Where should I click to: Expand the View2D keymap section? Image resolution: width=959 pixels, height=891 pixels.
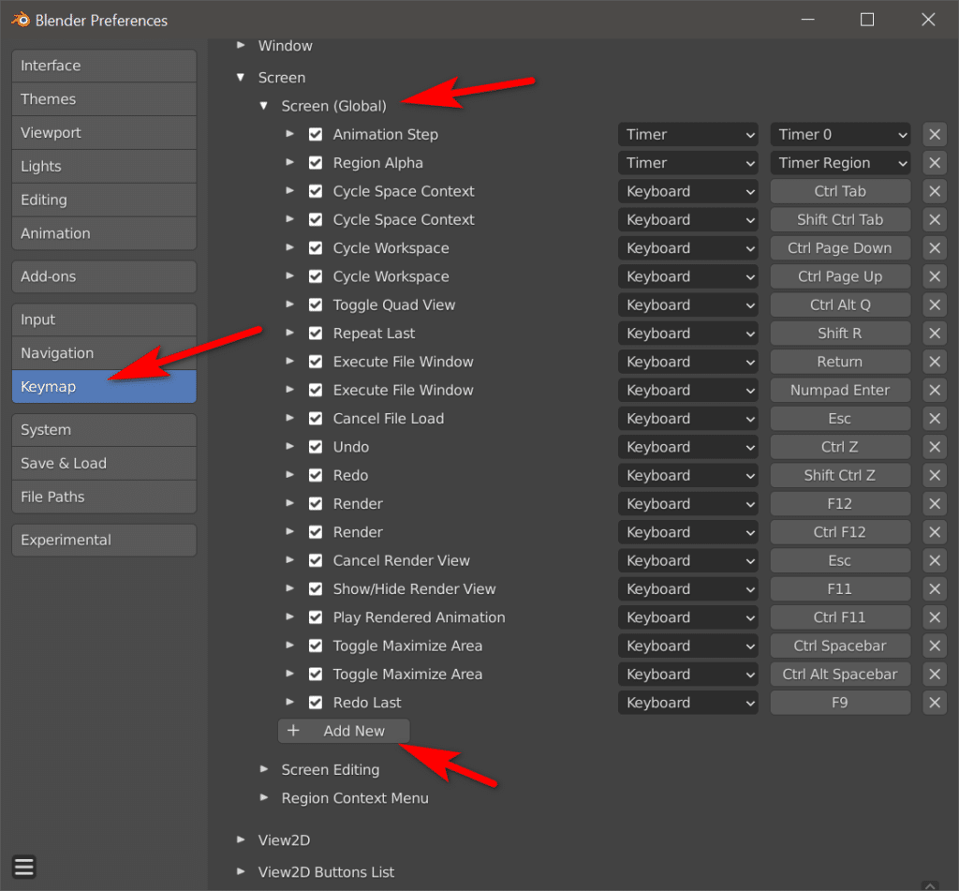pyautogui.click(x=241, y=839)
